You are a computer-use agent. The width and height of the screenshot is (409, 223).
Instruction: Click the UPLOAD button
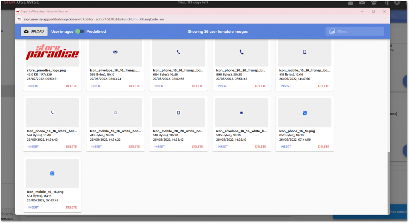click(x=34, y=31)
